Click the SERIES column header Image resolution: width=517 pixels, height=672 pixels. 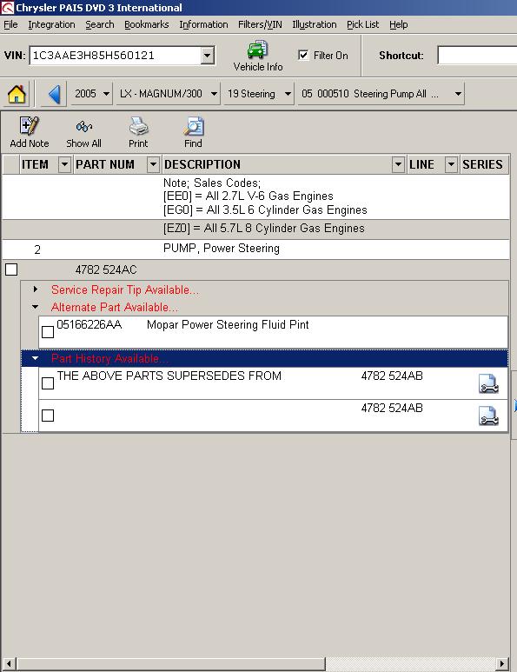coord(484,164)
